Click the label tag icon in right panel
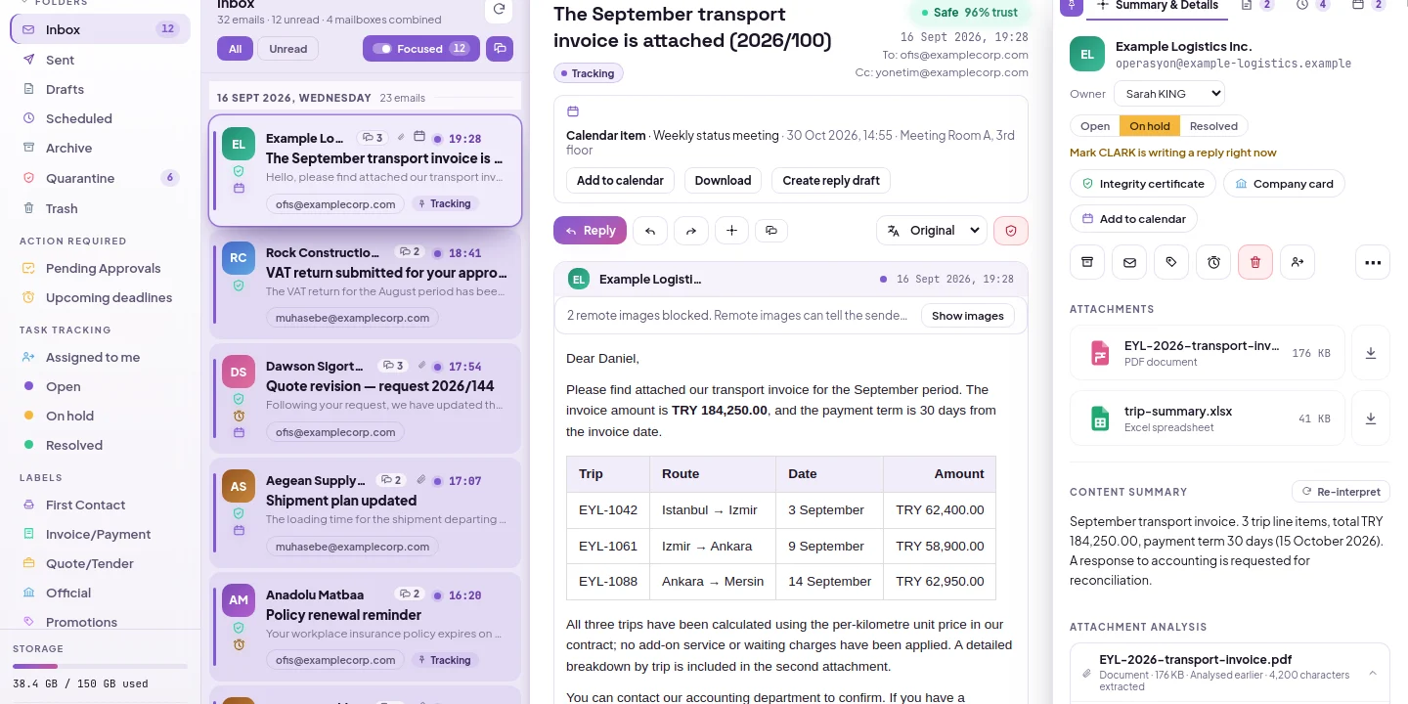Screen dimensions: 1408x704 pos(1171,262)
